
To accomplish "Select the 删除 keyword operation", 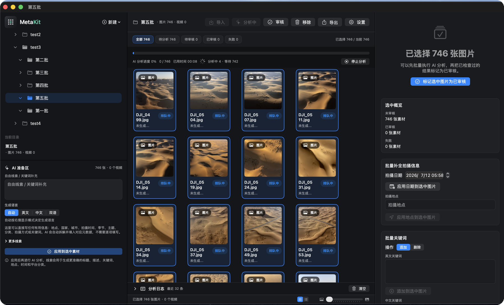I will [417, 247].
